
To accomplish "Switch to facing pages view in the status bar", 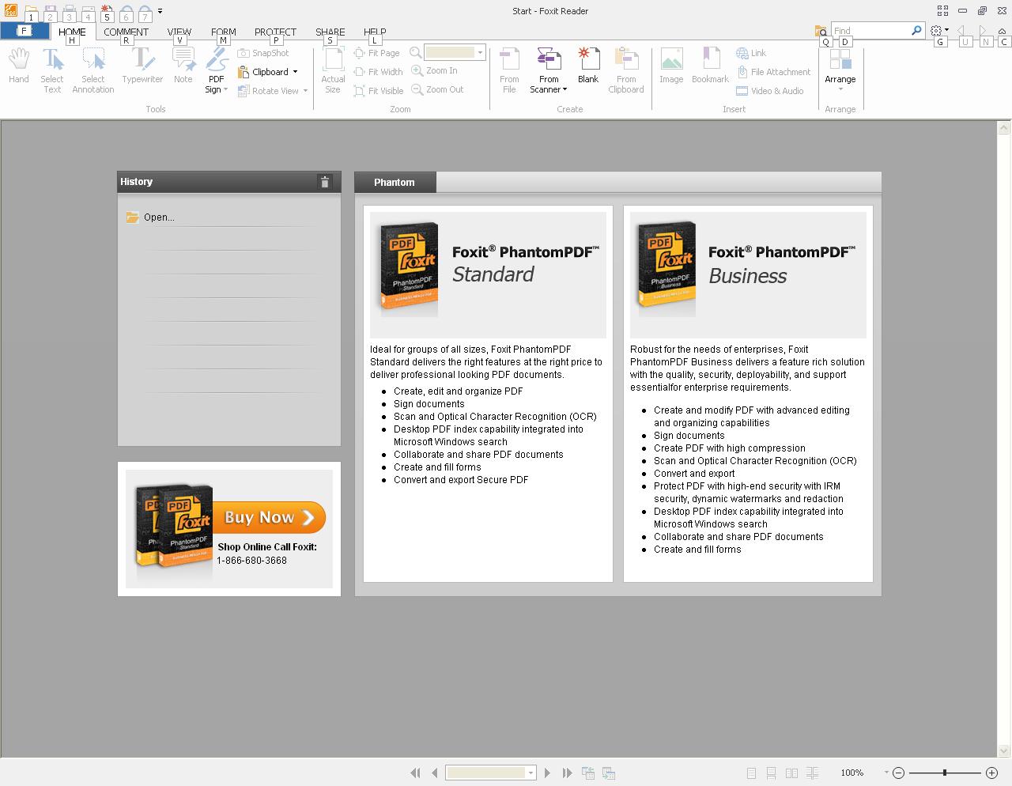I will point(791,773).
